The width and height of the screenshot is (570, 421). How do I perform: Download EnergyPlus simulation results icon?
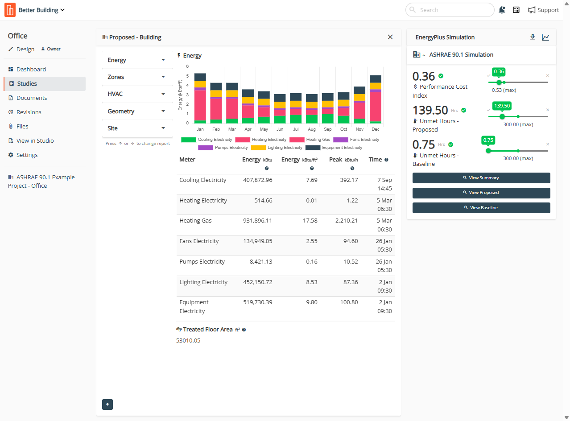tap(533, 37)
